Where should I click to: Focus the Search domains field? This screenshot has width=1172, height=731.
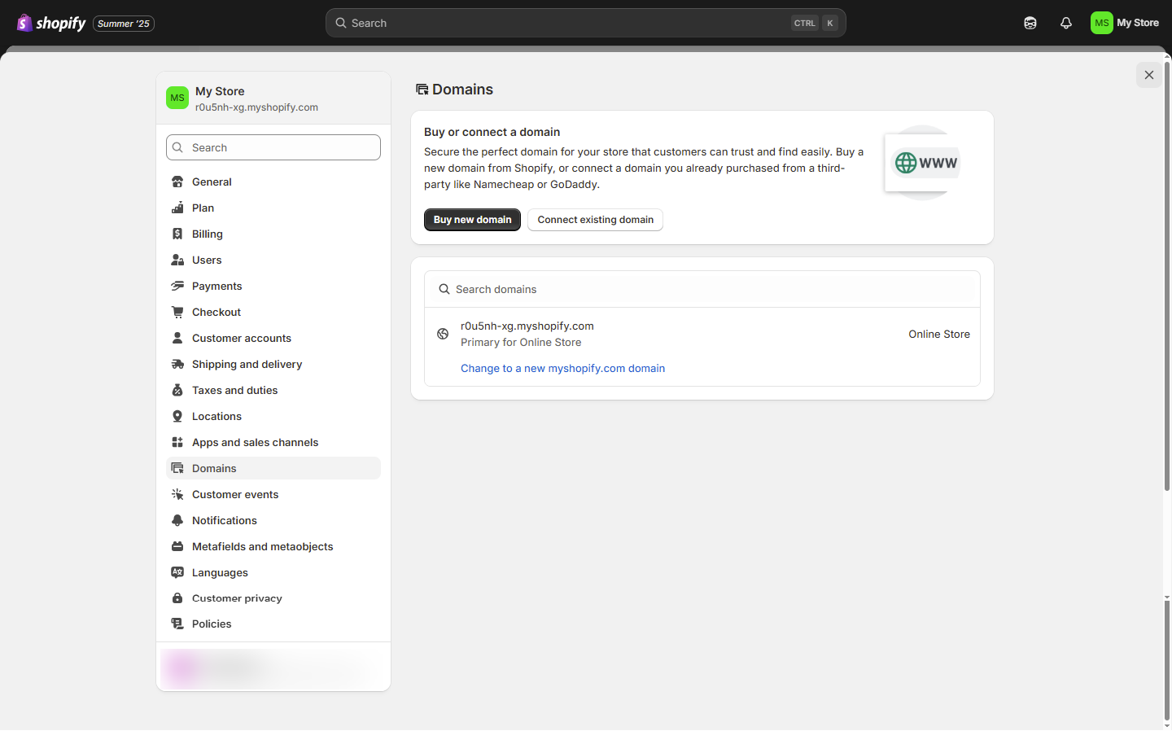pos(702,289)
